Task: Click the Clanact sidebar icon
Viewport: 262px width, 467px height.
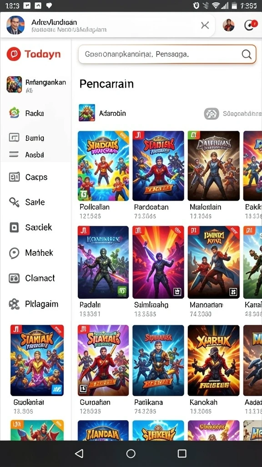Action: (14, 278)
